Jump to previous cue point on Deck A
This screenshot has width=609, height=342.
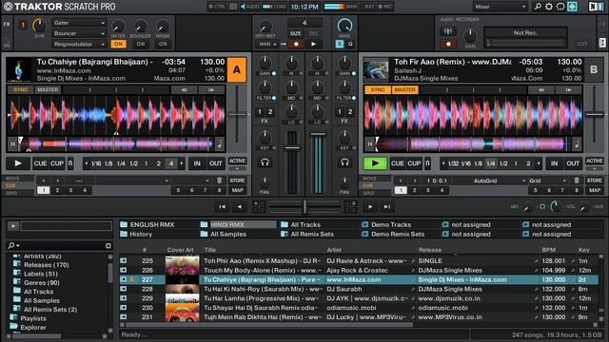pyautogui.click(x=43, y=180)
